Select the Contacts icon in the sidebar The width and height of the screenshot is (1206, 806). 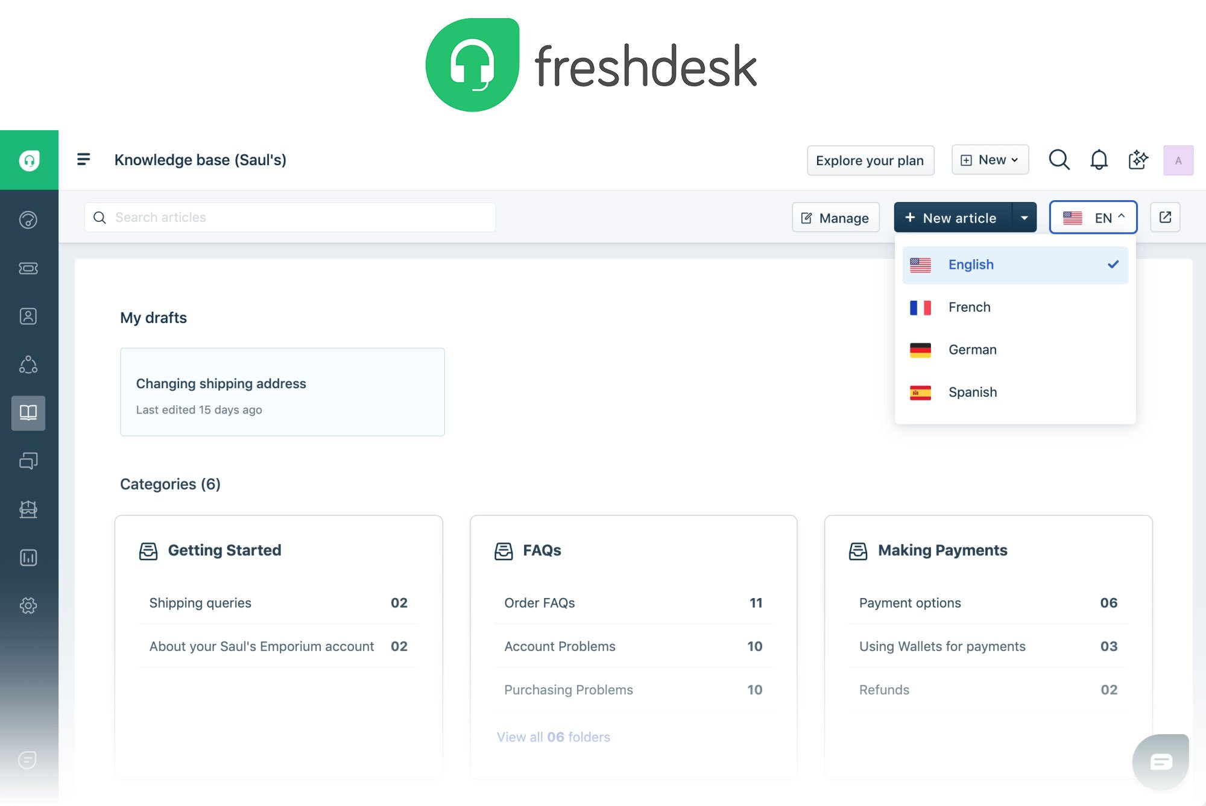[29, 316]
